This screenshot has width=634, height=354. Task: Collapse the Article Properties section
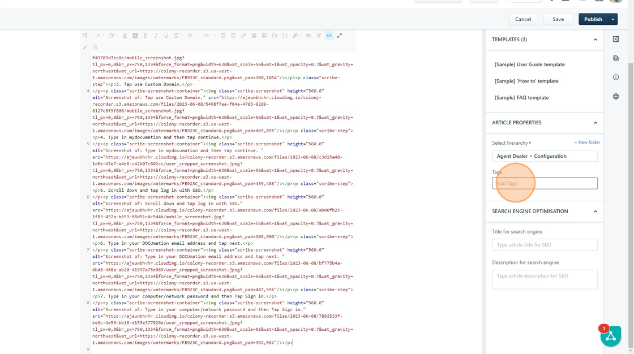point(595,123)
